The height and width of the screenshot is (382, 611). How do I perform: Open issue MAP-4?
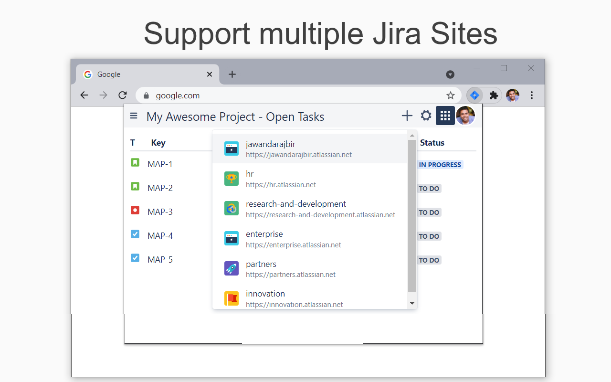coord(160,235)
